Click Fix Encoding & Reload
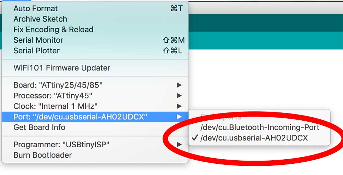Viewport: 343px width, 175px height. (x=95, y=29)
